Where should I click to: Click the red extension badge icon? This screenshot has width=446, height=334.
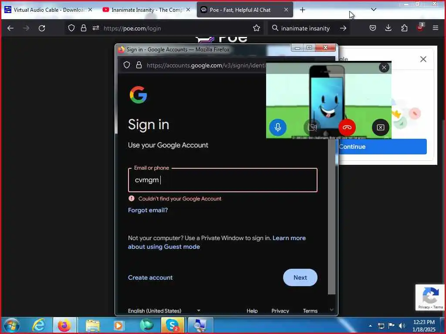[x=420, y=27]
